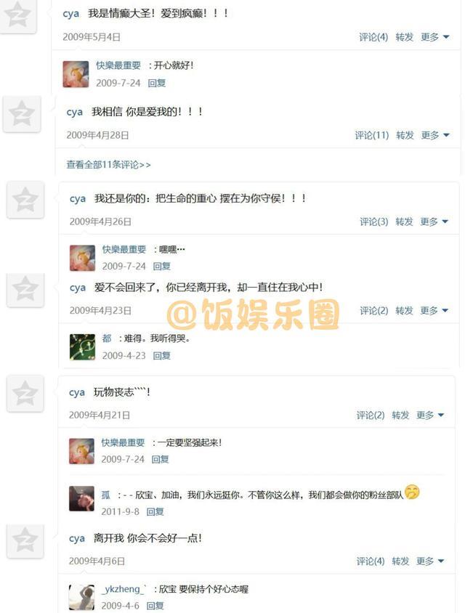465x613 pixels.
Task: Click the star icon beside the April 28 post
Action: [22, 114]
